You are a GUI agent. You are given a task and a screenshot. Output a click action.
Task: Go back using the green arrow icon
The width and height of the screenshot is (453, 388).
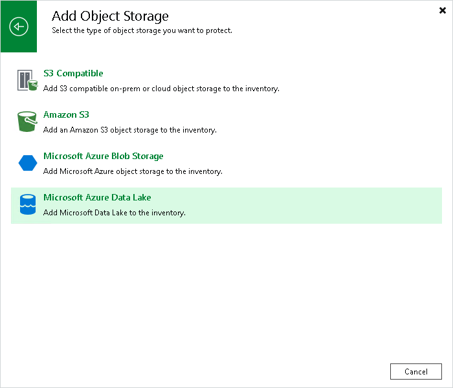tap(19, 27)
